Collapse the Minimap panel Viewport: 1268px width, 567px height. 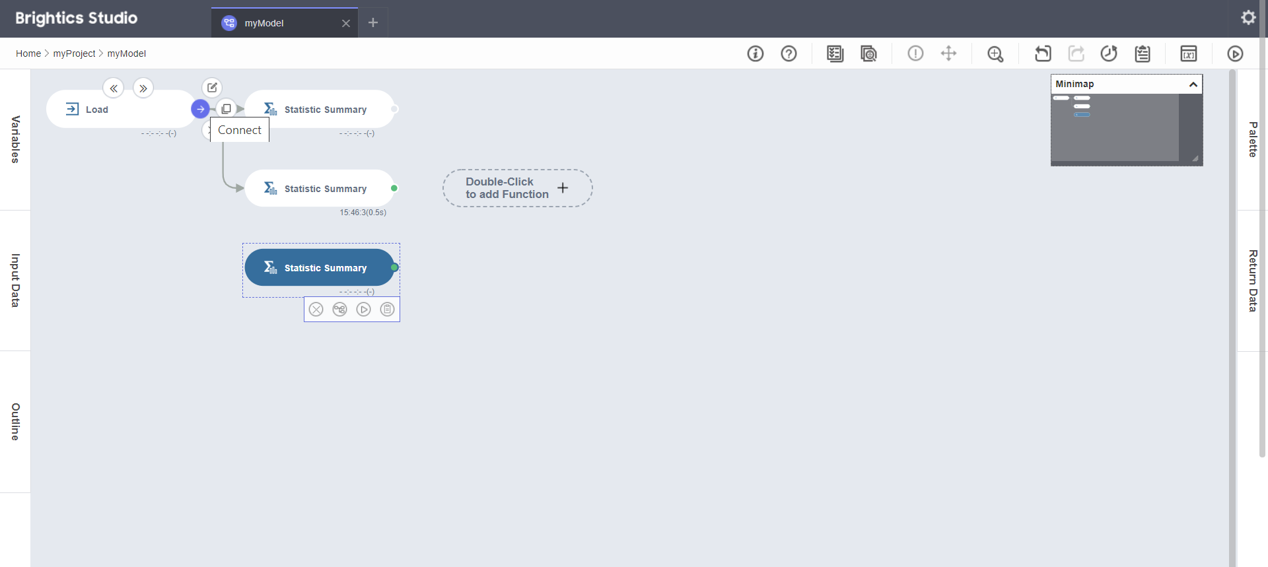(1193, 84)
